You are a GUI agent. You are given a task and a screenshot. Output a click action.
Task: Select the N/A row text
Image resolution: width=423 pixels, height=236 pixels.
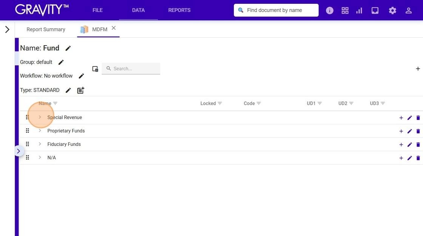pos(51,158)
